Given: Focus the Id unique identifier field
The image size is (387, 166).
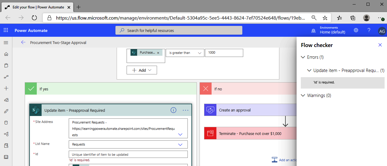Looking at the screenshot, I should (128, 154).
